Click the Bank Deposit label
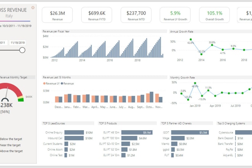Viewport: 252px width, 168px height. coord(226,138)
